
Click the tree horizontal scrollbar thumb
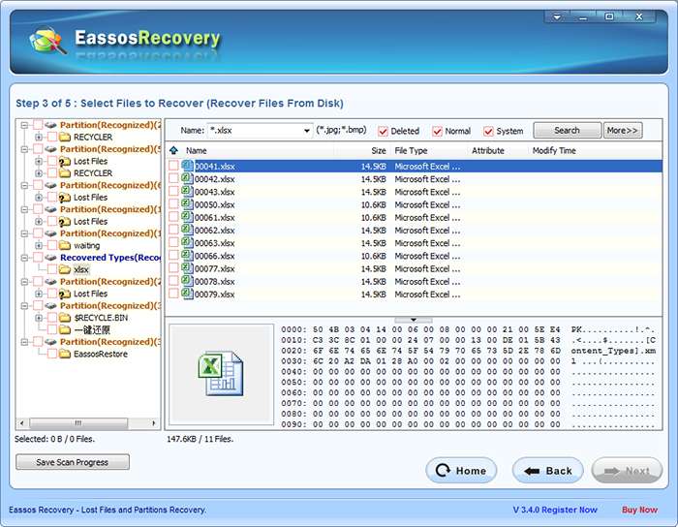click(x=78, y=422)
